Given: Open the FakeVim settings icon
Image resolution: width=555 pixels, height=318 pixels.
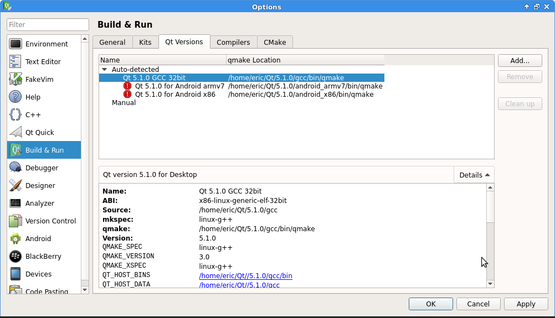Looking at the screenshot, I should coord(16,79).
